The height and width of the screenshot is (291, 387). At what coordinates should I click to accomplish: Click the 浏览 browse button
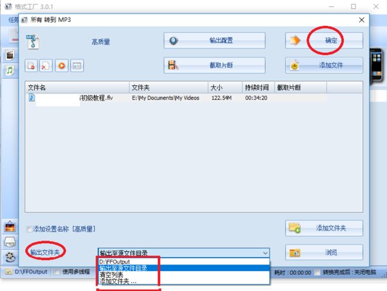click(x=324, y=252)
